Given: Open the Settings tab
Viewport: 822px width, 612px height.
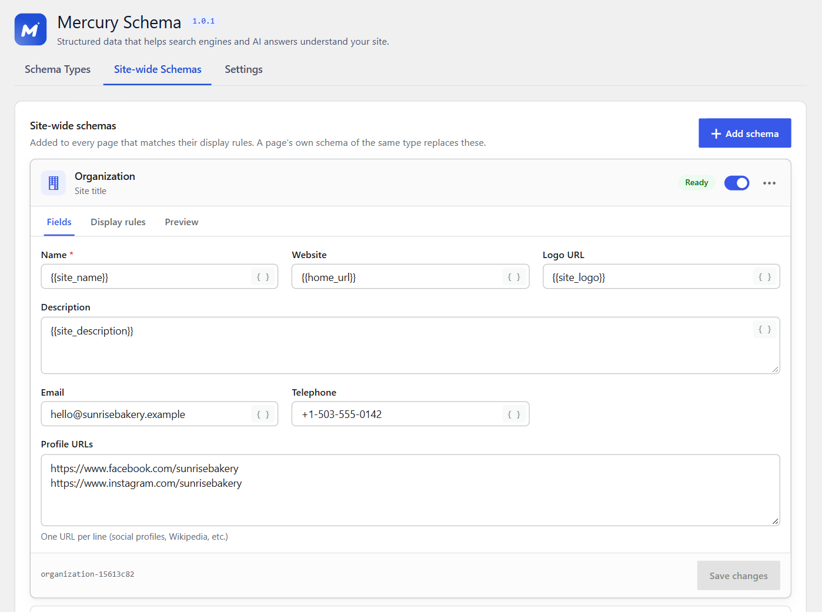Looking at the screenshot, I should 243,69.
